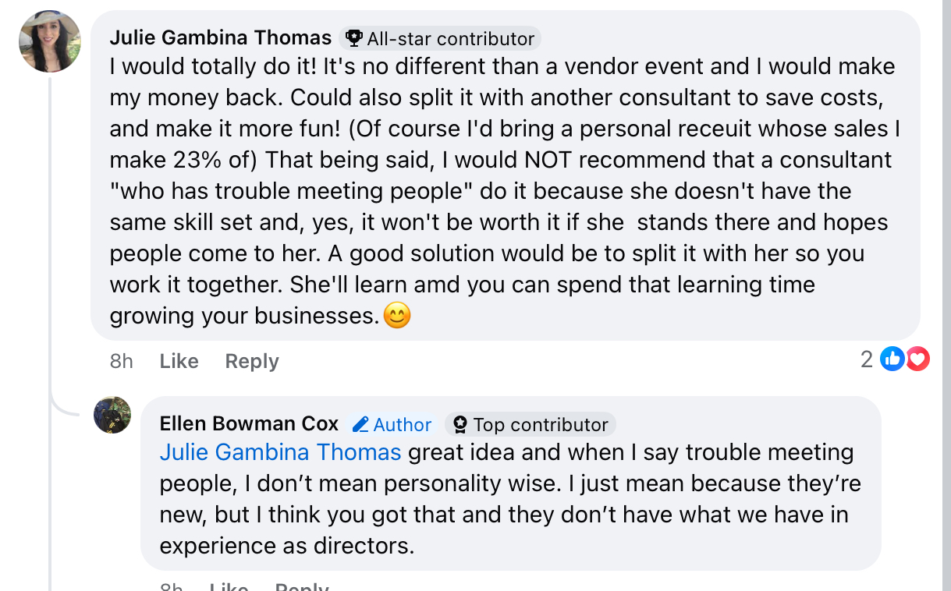This screenshot has width=951, height=591.
Task: Click the Author badge label
Action: coord(402,425)
